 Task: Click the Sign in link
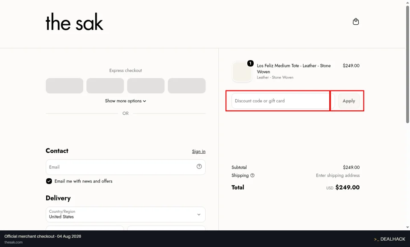click(199, 151)
